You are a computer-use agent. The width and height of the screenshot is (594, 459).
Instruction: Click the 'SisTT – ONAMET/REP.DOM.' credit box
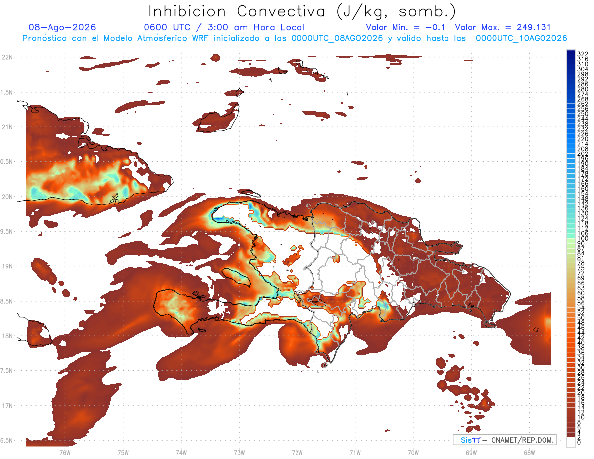[x=505, y=440]
